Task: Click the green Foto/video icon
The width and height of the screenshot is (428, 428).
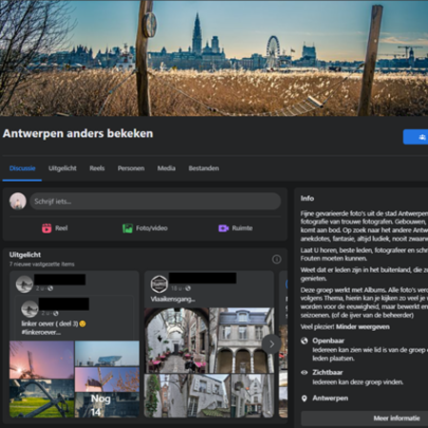Action: (x=127, y=228)
